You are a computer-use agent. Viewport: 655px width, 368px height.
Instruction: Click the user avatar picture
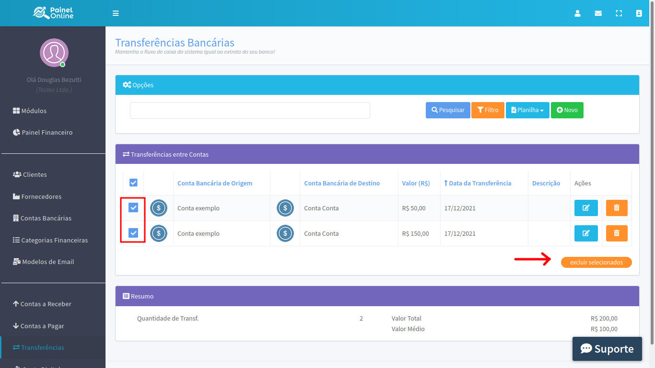pyautogui.click(x=54, y=53)
